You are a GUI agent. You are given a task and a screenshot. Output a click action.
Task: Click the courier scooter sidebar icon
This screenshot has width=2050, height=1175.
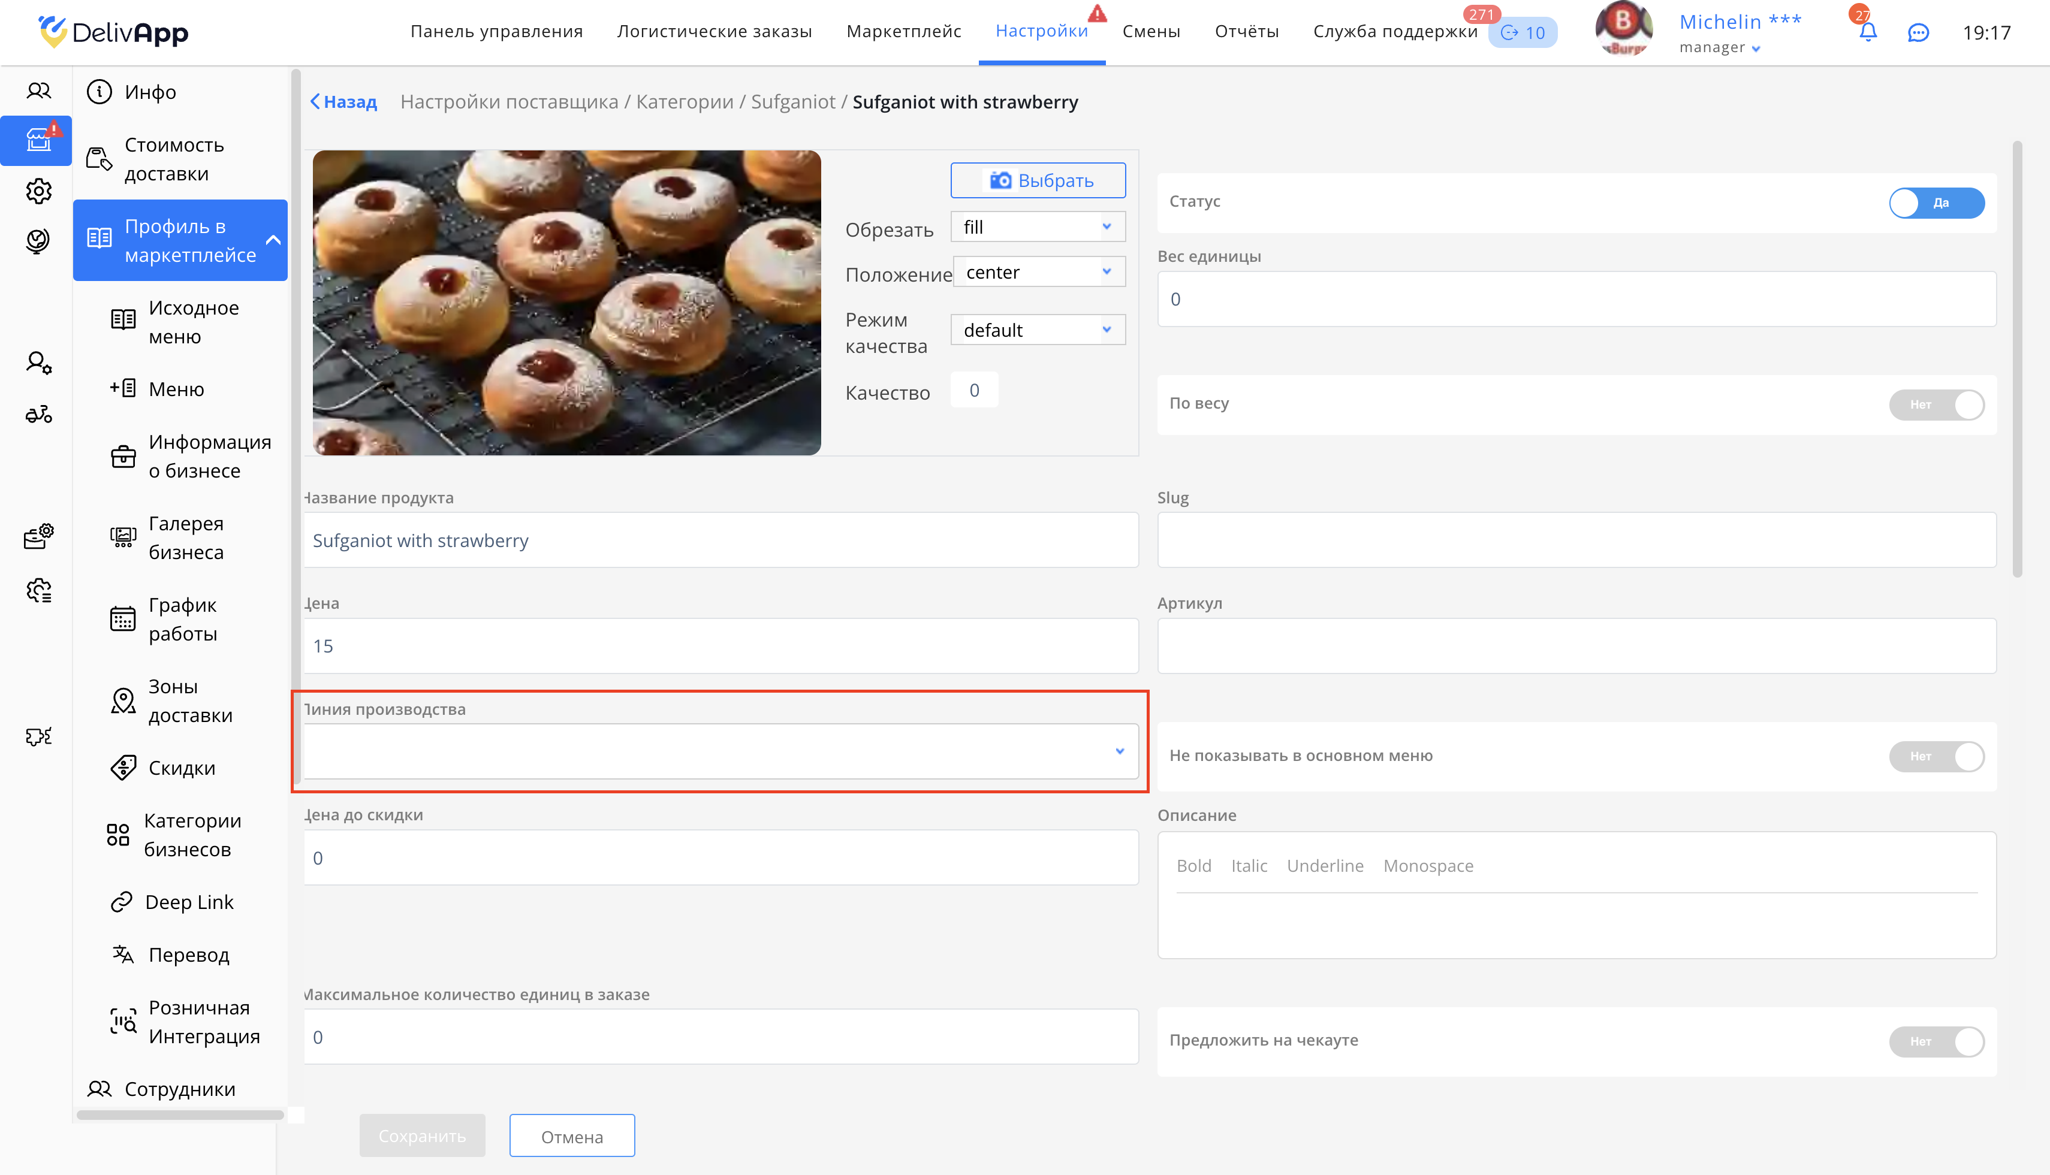[38, 415]
